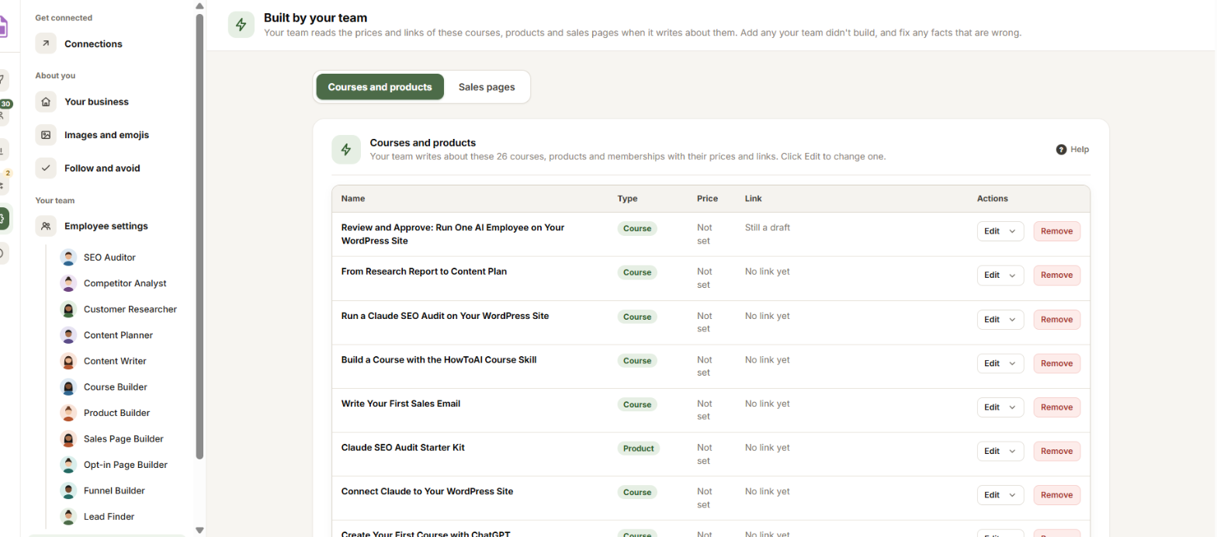This screenshot has width=1217, height=537.
Task: Select the Course Builder avatar
Action: (x=68, y=386)
